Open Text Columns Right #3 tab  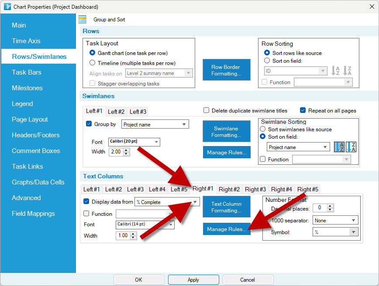pos(255,189)
